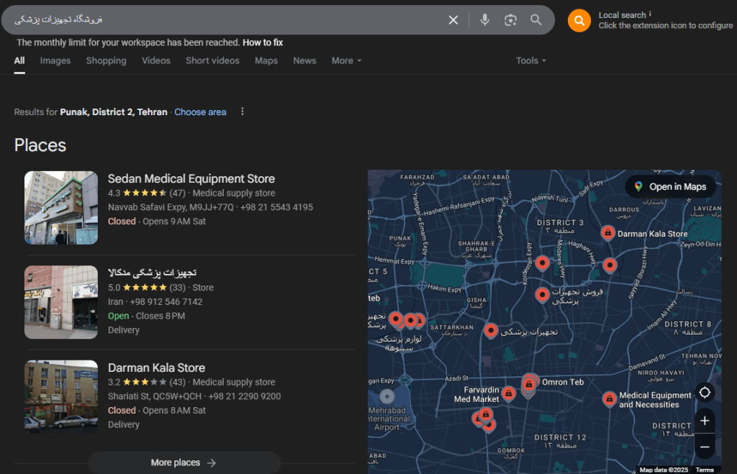Open search by image camera icon
Screen dimensions: 737x474
pos(510,19)
